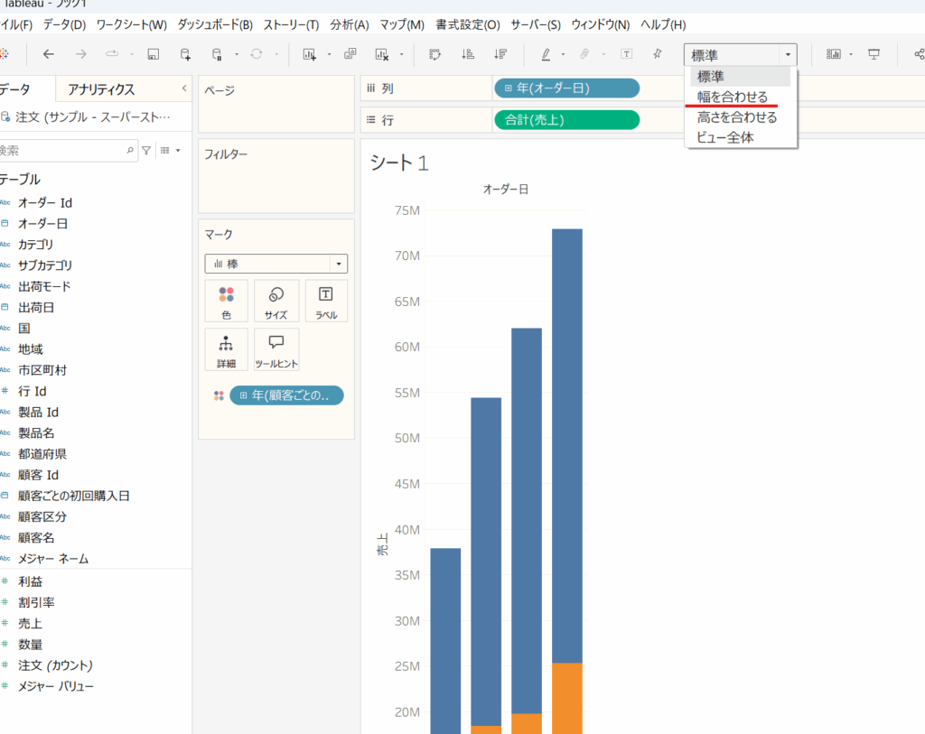Viewport: 925px width, 734px height.
Task: Select 幅を合わせる from the fit list
Action: (733, 98)
